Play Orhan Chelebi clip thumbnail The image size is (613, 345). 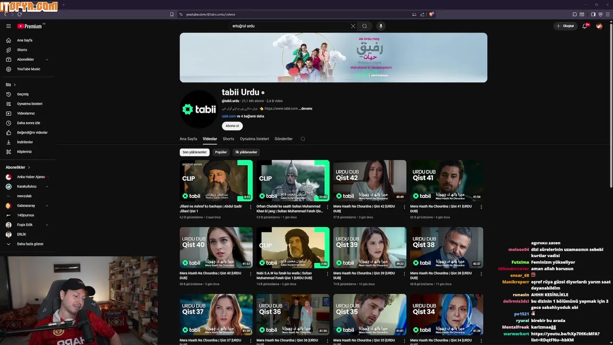click(x=293, y=181)
